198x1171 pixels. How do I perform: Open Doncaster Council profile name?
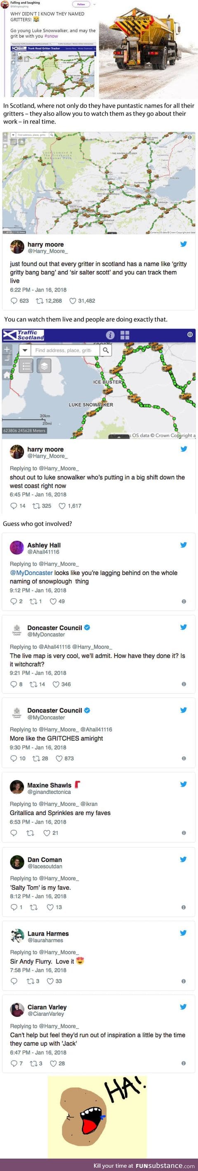click(55, 627)
